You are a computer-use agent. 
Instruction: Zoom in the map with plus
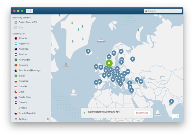pyautogui.click(x=177, y=116)
